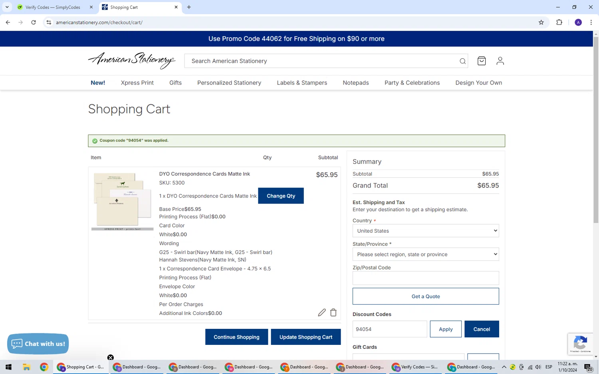Viewport: 599px width, 374px height.
Task: Open tab search dropdown arrow
Action: pos(7,7)
